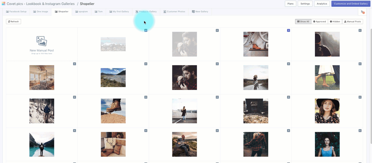The image size is (372, 163).
Task: Switch to the Tom gallery tab
Action: coord(99,12)
